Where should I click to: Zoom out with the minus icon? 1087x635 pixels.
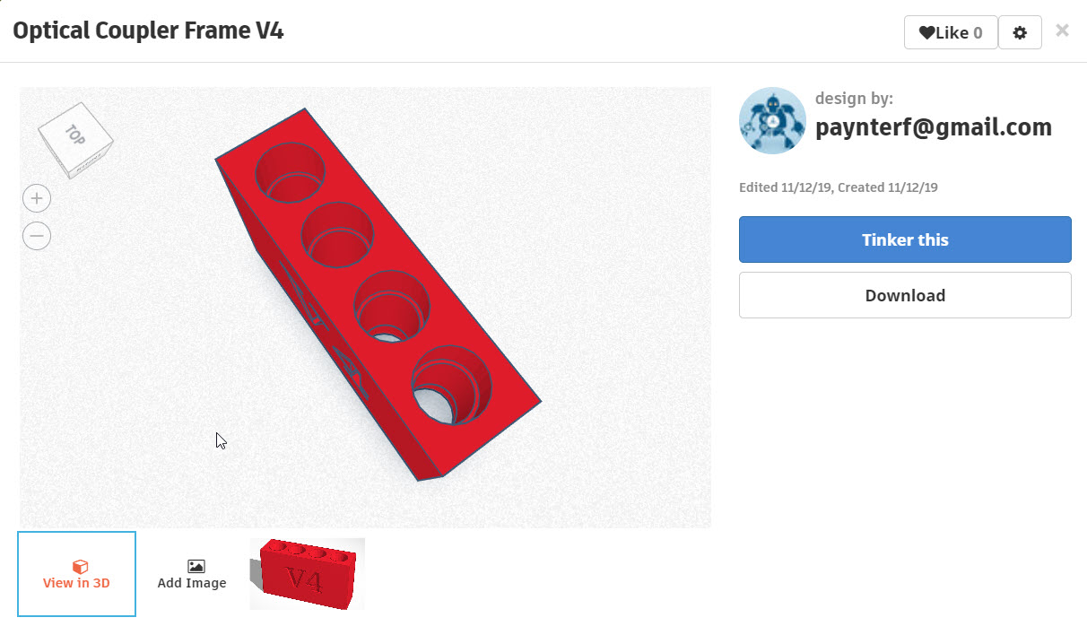[x=37, y=236]
